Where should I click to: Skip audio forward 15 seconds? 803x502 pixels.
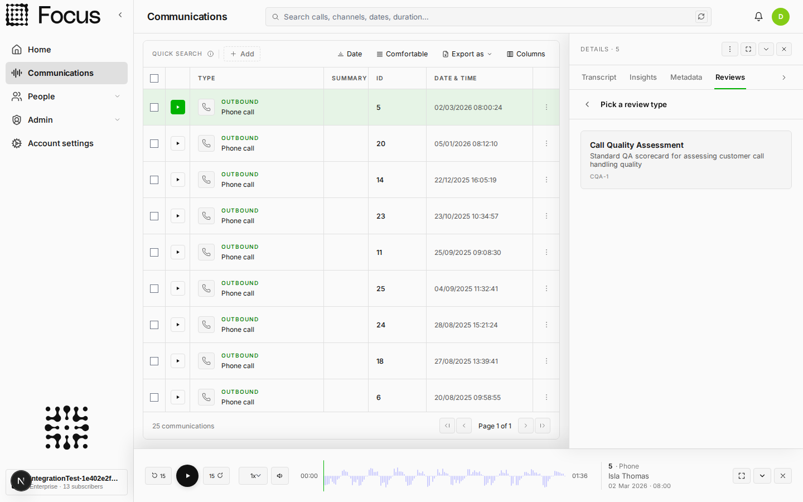pyautogui.click(x=216, y=476)
